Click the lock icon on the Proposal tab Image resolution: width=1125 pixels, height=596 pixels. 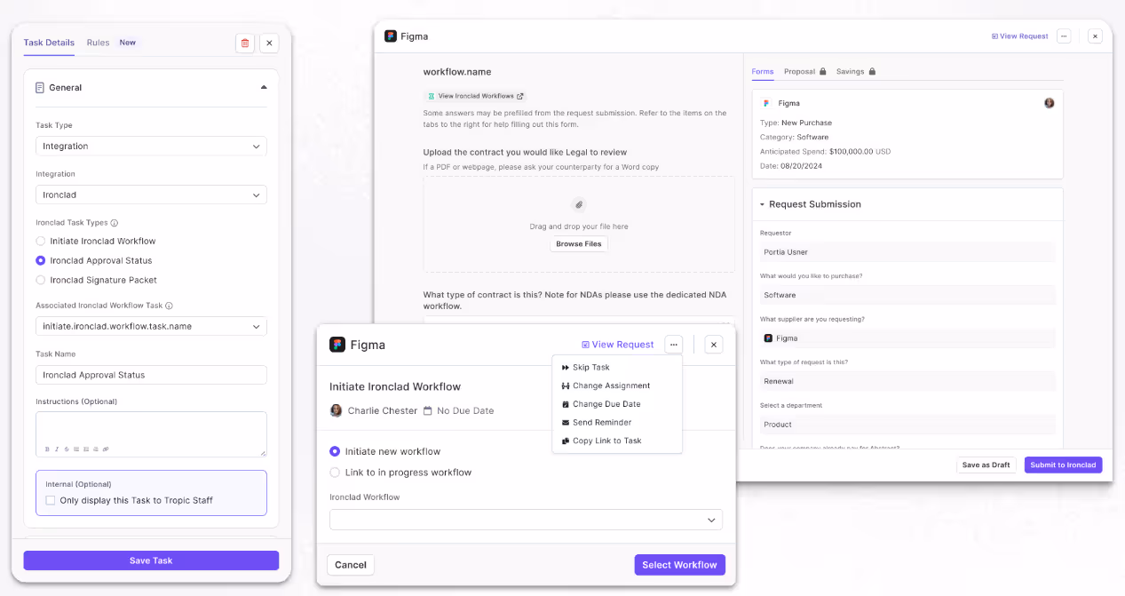click(x=823, y=71)
